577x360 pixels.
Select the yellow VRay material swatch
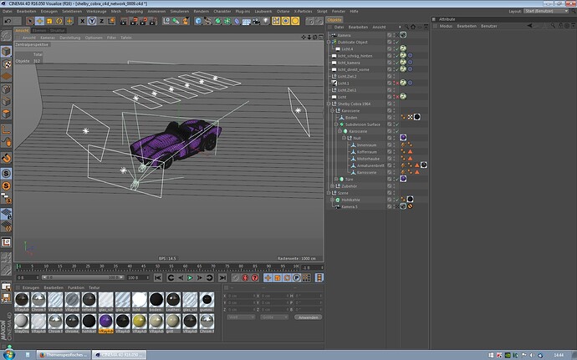[x=140, y=322]
